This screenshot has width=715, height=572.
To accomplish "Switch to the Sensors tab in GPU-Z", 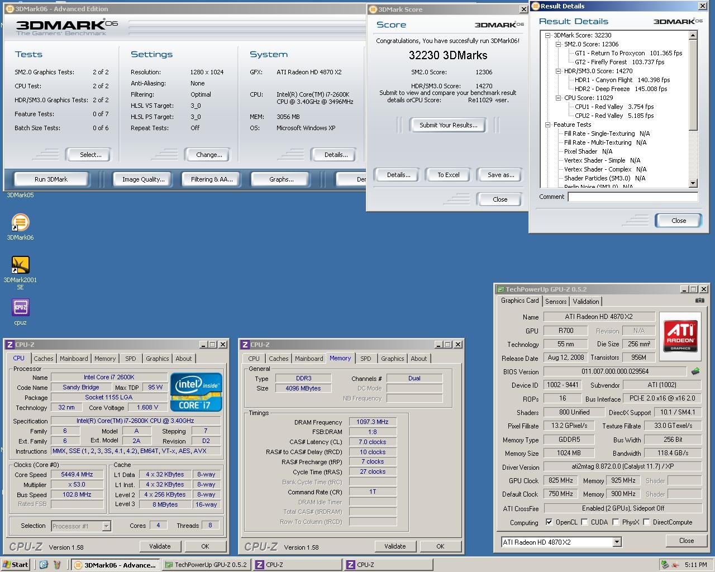I will [556, 301].
